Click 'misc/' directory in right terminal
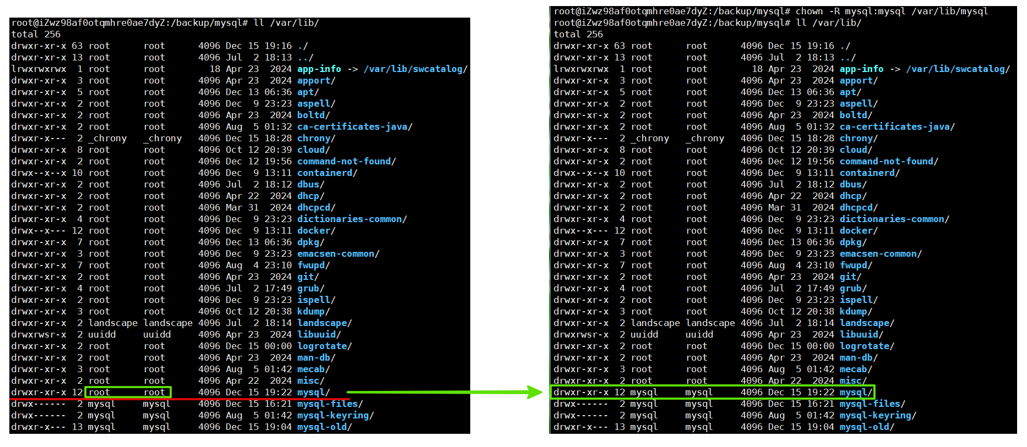This screenshot has width=1027, height=447. coord(854,381)
